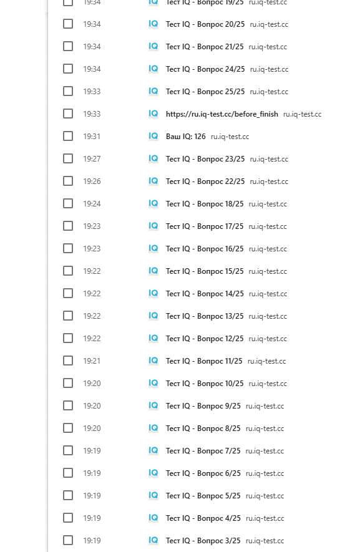
Task: Click the IQ favicon for Вопрос 23/25
Action: (x=153, y=159)
